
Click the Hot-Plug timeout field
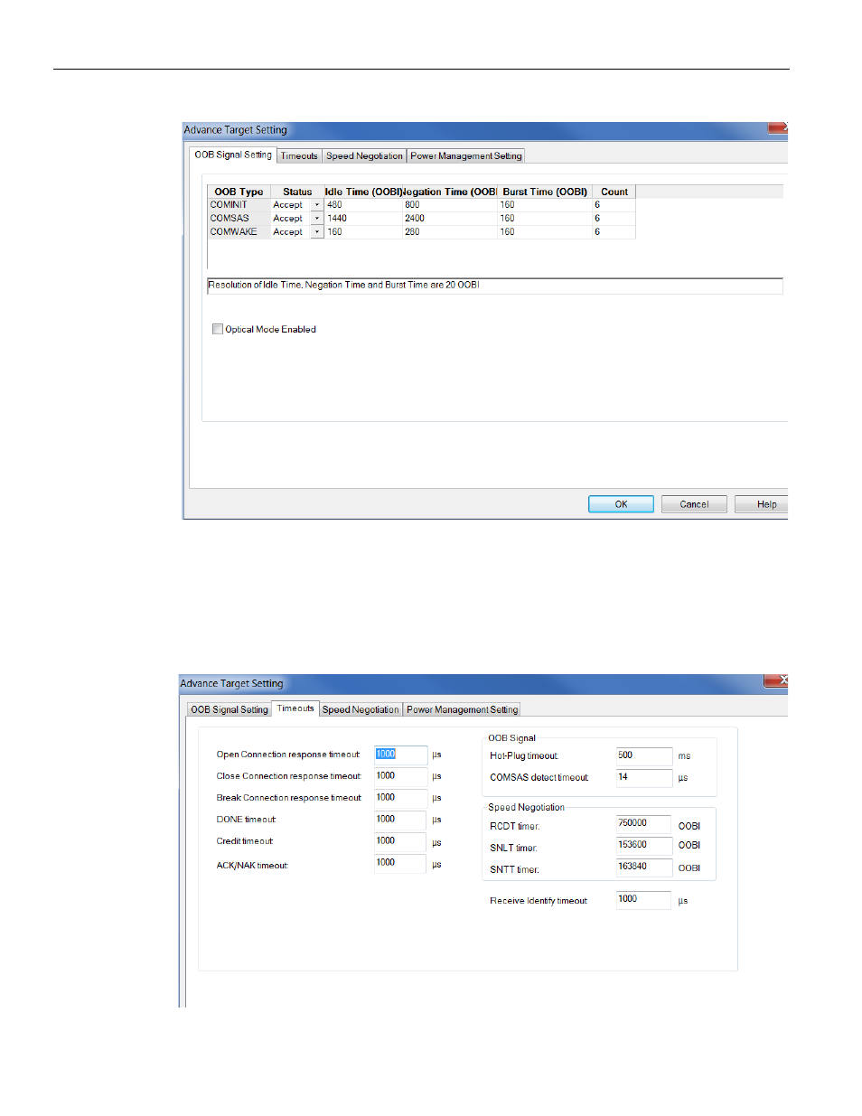point(644,756)
